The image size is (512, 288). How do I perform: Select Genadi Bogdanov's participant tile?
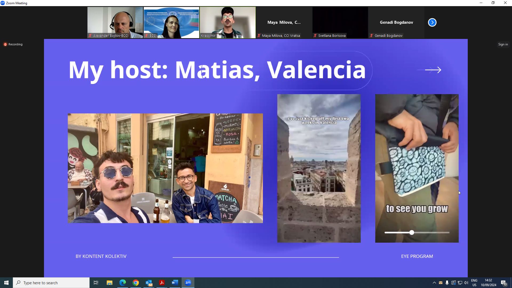(x=396, y=22)
